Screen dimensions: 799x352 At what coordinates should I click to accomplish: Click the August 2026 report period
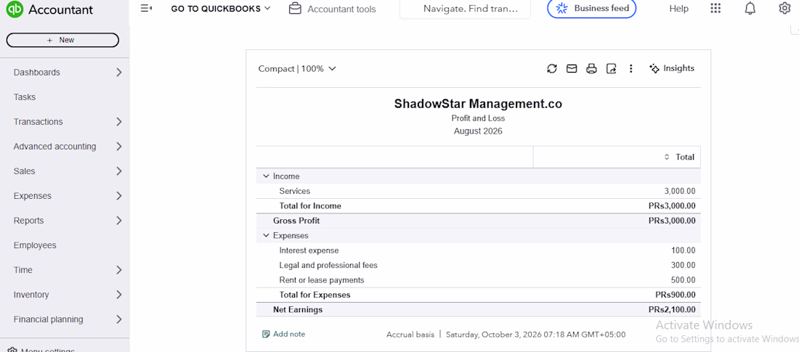coord(478,131)
